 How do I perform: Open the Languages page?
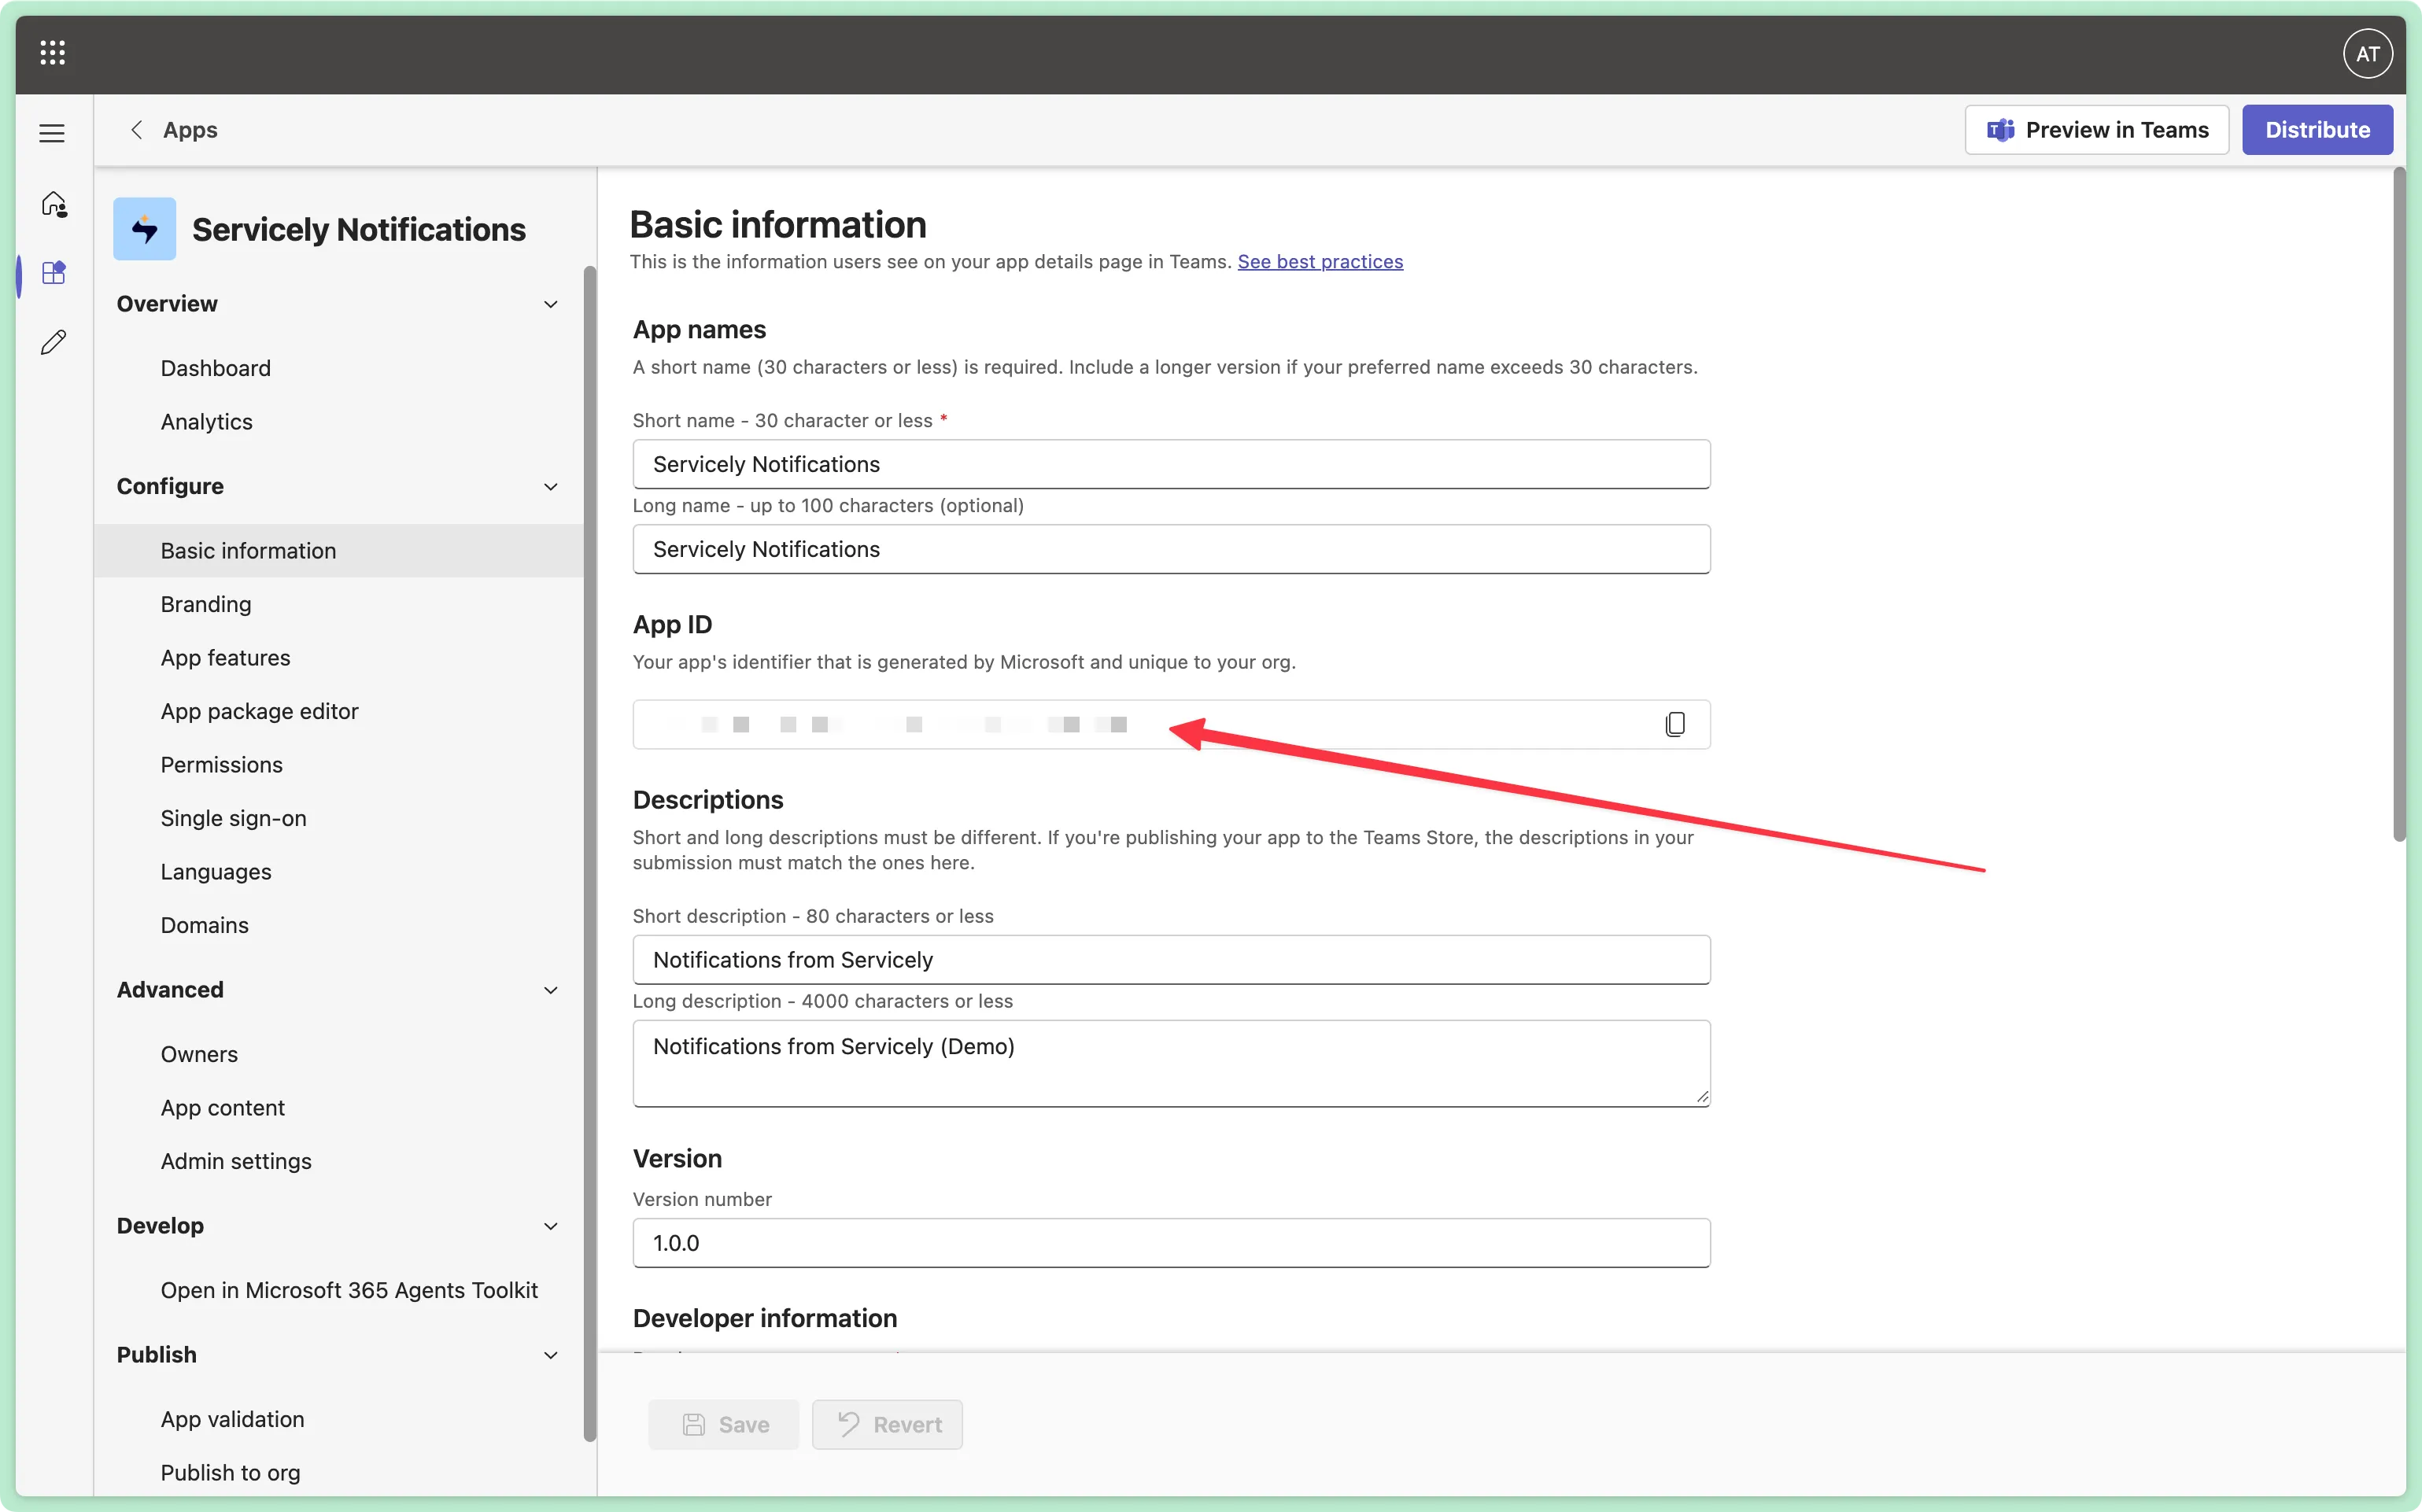point(216,872)
